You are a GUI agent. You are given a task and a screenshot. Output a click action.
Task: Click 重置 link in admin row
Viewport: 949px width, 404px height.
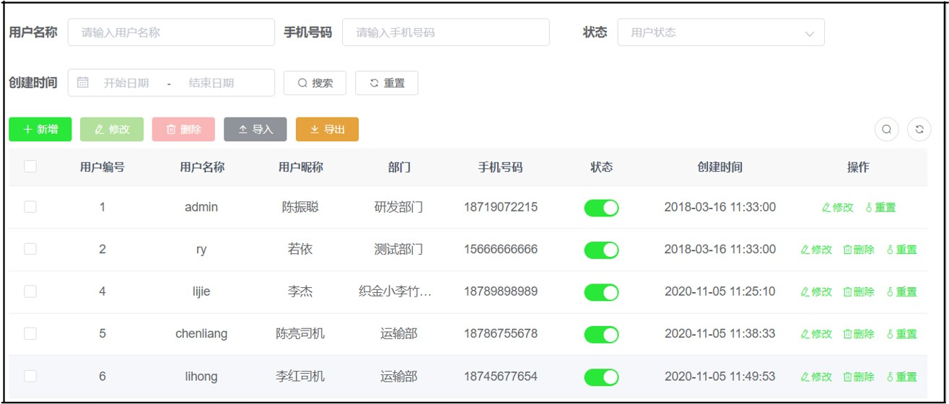(x=880, y=208)
